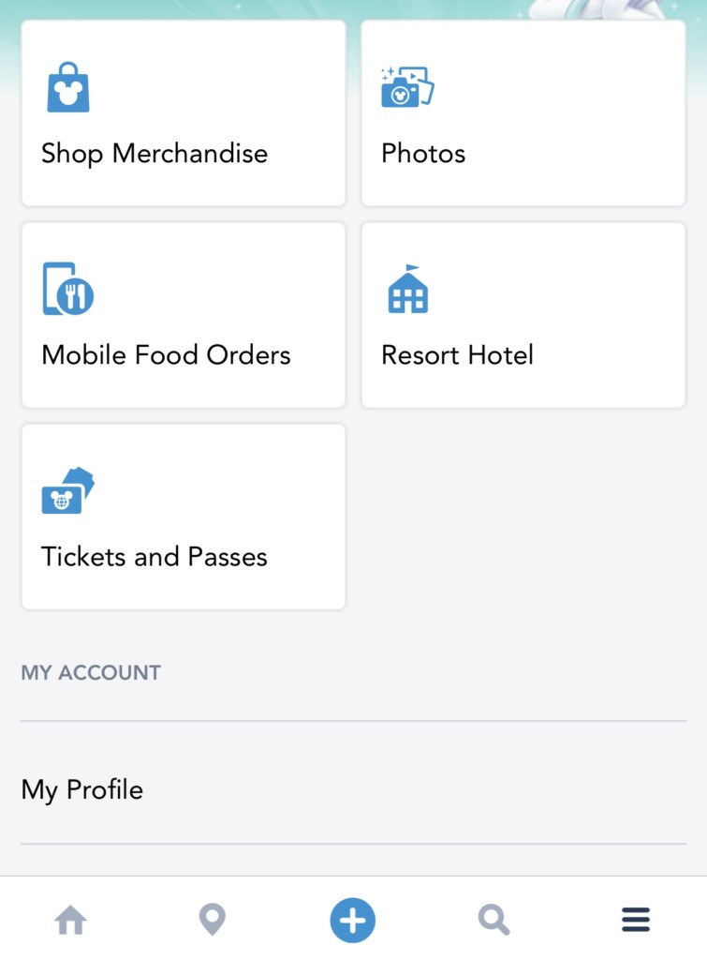The width and height of the screenshot is (707, 960).
Task: Open the Tickets and Passes label
Action: (x=155, y=557)
